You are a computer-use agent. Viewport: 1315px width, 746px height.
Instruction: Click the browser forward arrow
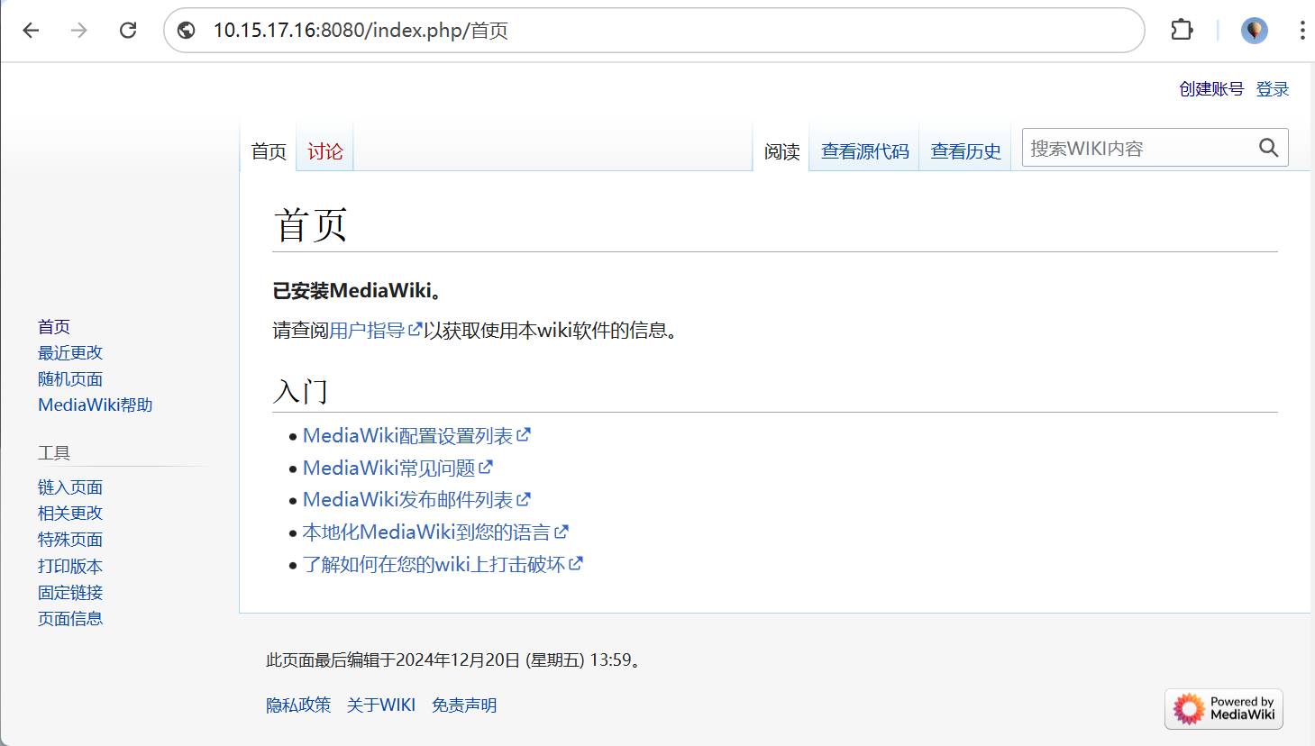coord(79,31)
